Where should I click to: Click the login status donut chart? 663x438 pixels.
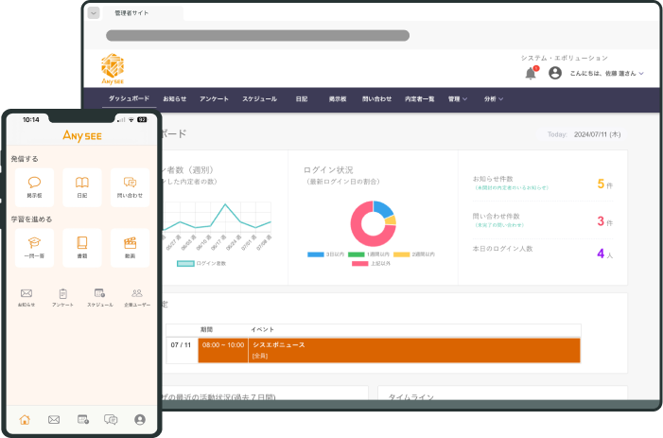tap(373, 223)
